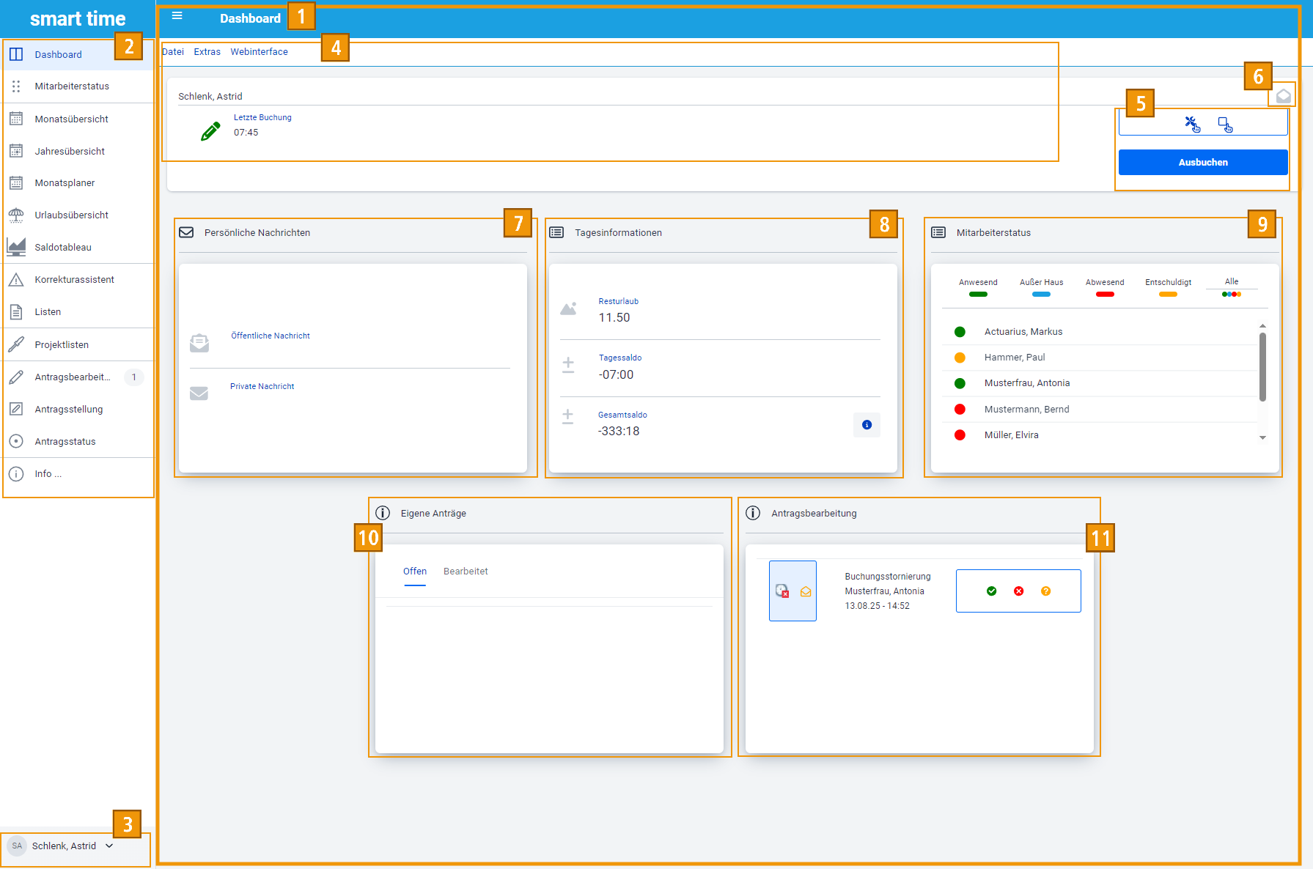
Task: Expand the Schlenk, Astrid user dropdown
Action: tap(109, 846)
